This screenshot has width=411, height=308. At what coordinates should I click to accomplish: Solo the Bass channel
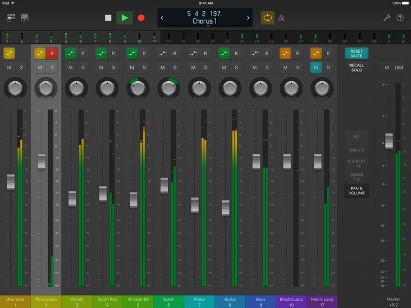tap(267, 68)
